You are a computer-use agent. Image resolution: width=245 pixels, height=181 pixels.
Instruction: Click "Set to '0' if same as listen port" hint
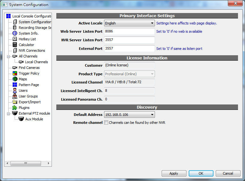pos(179,49)
